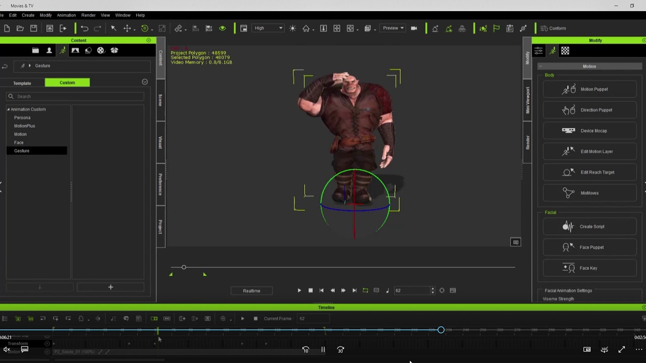Toggle the loop playback button
The image size is (646, 363).
tap(365, 290)
